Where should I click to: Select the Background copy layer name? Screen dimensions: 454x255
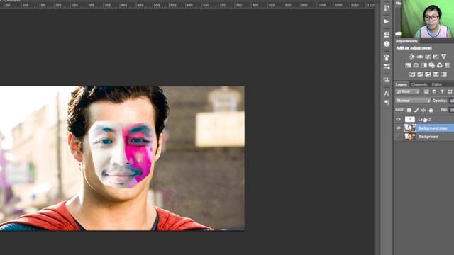click(433, 127)
